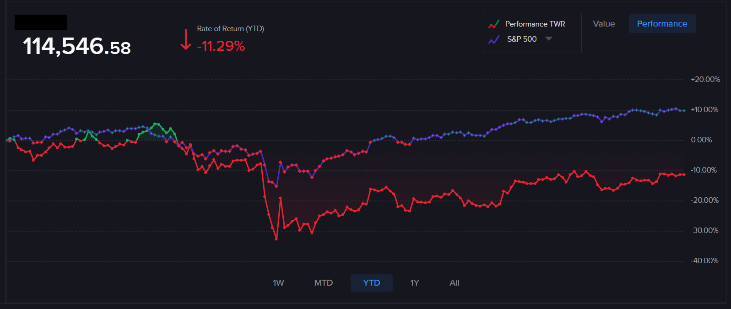Image resolution: width=731 pixels, height=309 pixels.
Task: Click the 114,546.58 account balance
Action: click(x=77, y=47)
